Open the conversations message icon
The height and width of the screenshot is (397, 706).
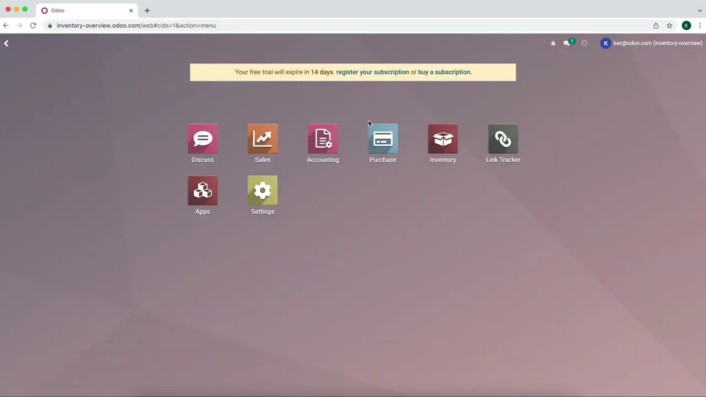point(567,43)
